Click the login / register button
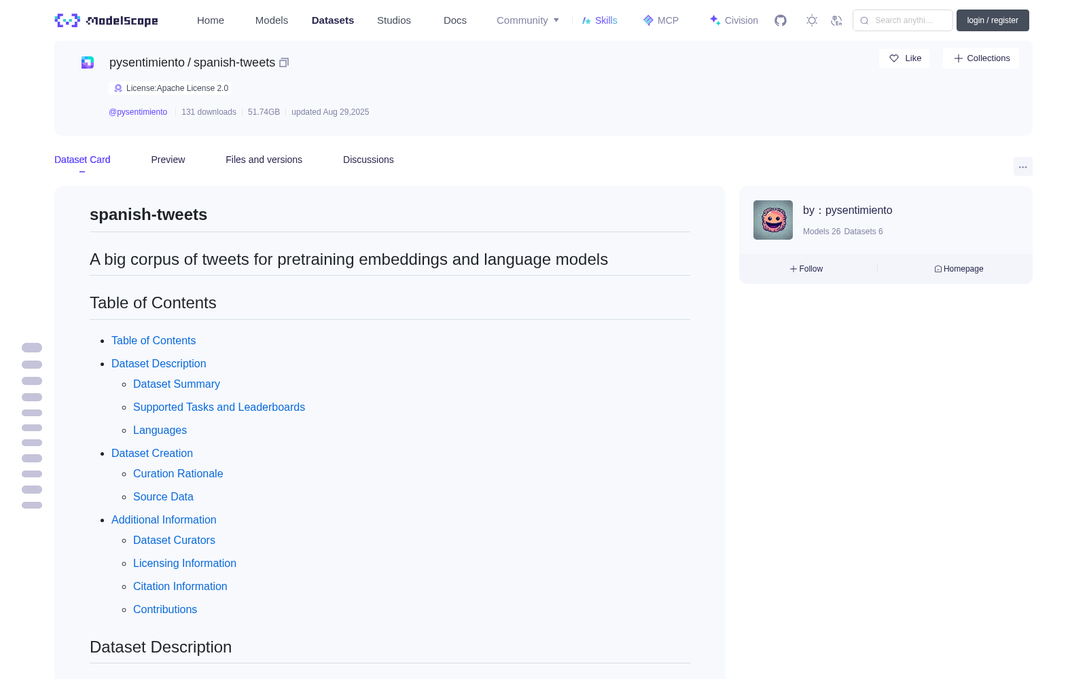Viewport: 1087px width, 679px height. [993, 20]
